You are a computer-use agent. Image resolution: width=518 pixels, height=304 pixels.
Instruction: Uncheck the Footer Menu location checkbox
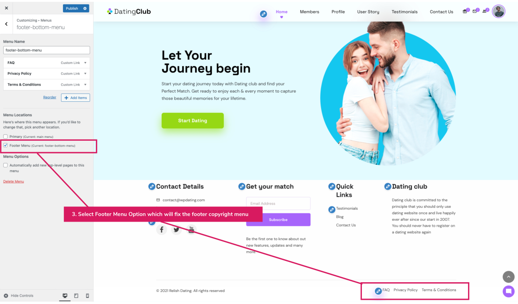[x=6, y=145]
